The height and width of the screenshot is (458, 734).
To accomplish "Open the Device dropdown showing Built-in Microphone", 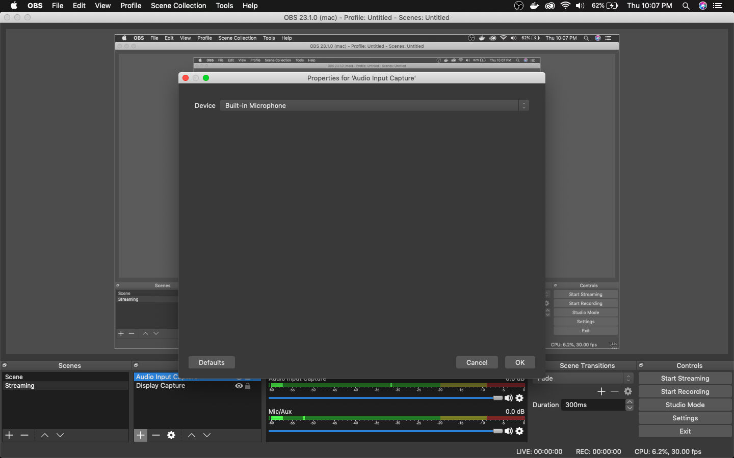I will coord(375,105).
